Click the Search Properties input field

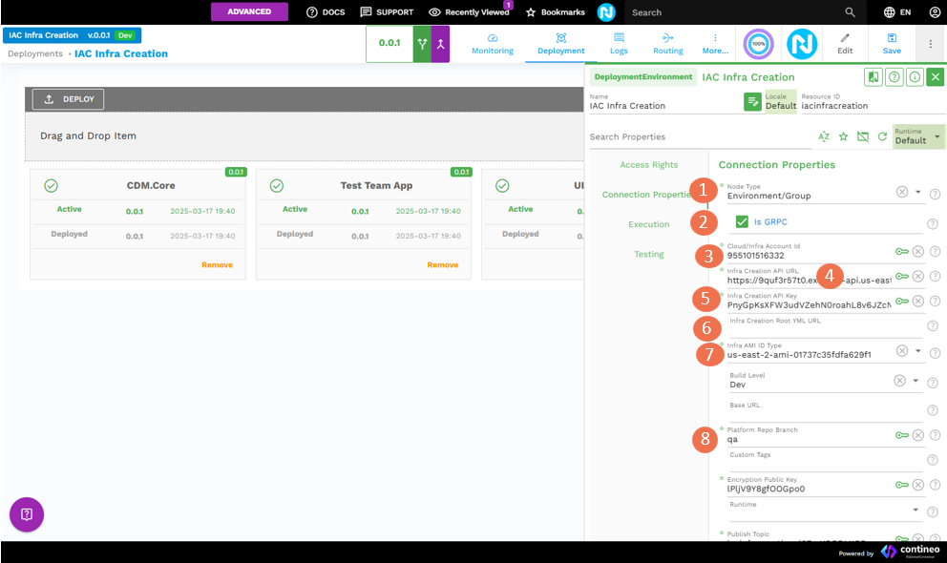(x=697, y=137)
